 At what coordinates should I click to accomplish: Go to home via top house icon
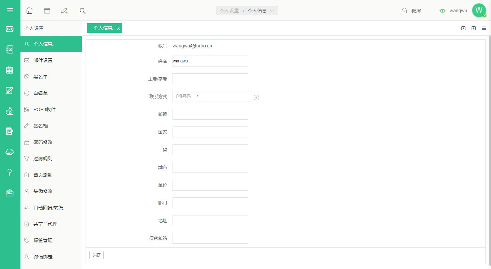29,11
